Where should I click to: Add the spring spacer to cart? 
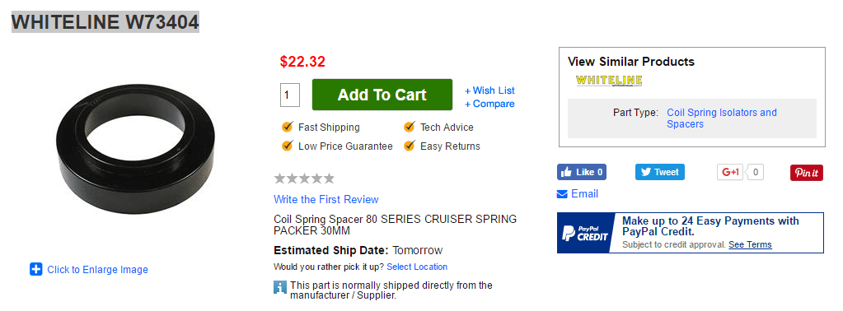click(x=382, y=95)
